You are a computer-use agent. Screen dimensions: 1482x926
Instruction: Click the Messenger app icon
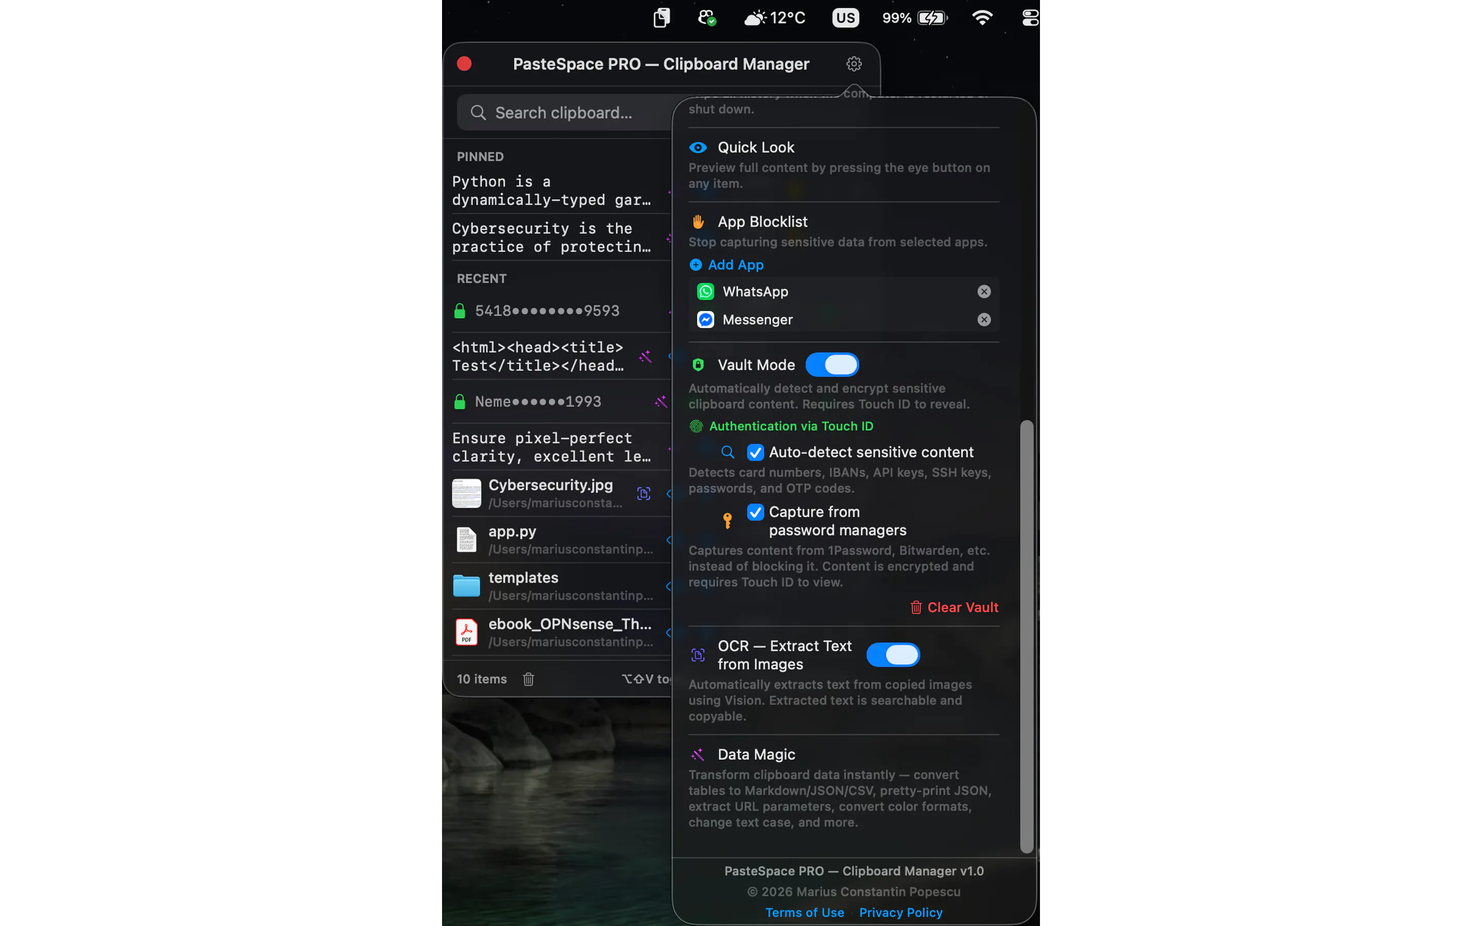tap(705, 319)
